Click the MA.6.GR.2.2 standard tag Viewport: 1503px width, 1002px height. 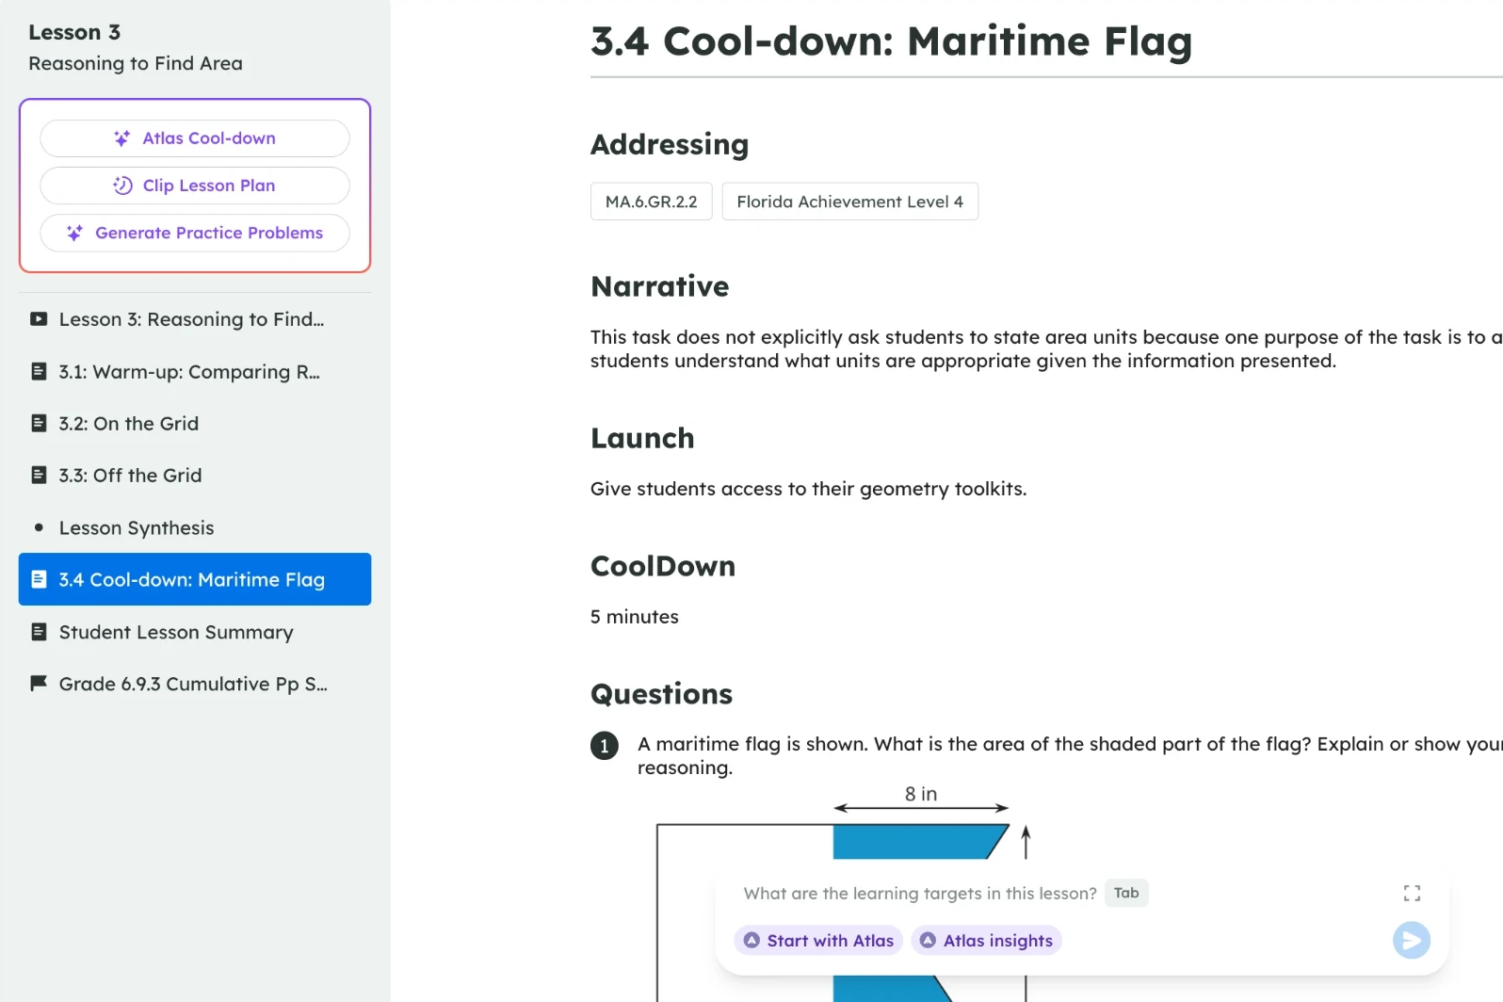click(x=652, y=202)
